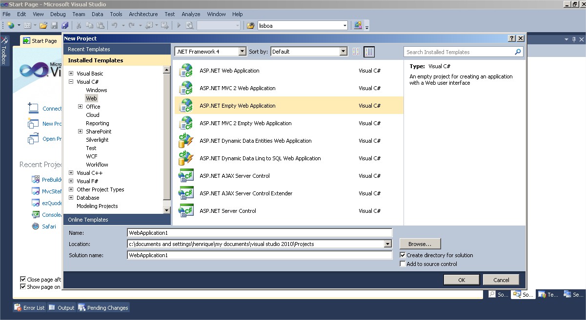The image size is (586, 320).
Task: Click the Save All toolbar icon
Action: (x=65, y=25)
